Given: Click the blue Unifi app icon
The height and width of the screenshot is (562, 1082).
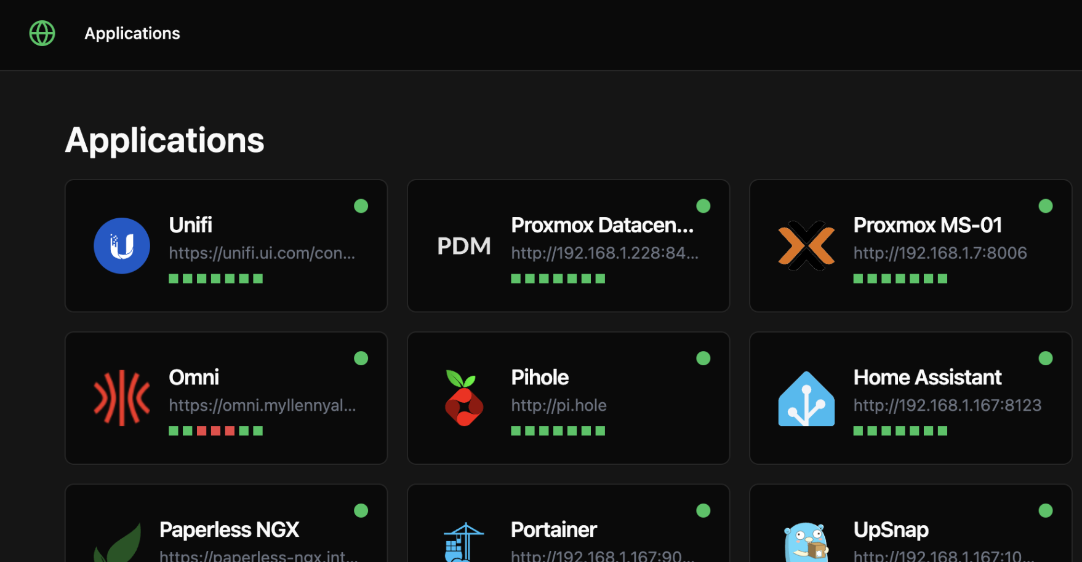Looking at the screenshot, I should (122, 246).
